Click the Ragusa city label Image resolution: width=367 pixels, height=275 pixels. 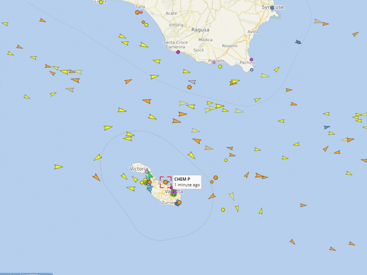[x=200, y=30]
